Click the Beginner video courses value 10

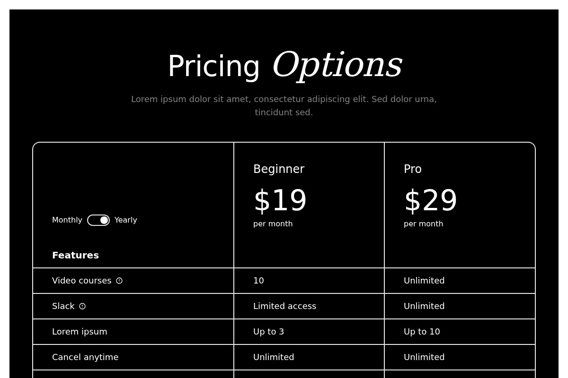tap(258, 281)
